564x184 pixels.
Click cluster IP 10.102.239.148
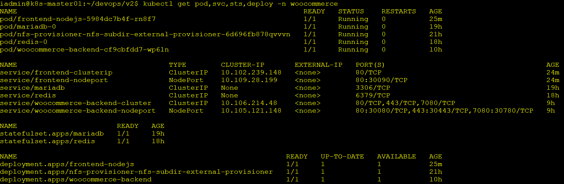[x=251, y=73]
